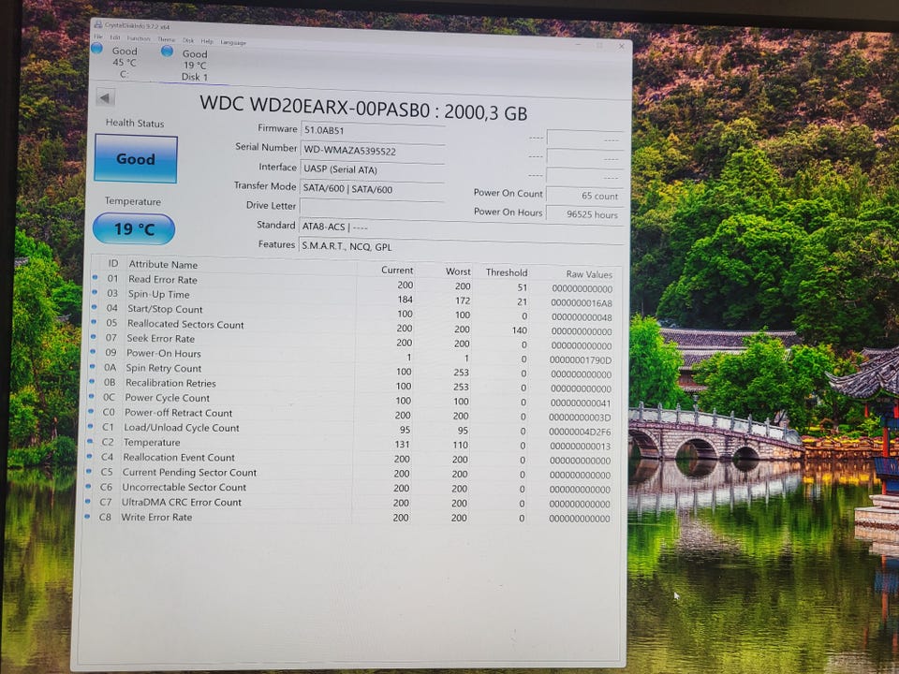Click the status dot for Load/Unload Cycle Count
Viewport: 899px width, 674px height.
coord(90,427)
